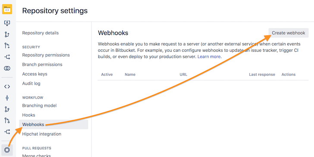The width and height of the screenshot is (314, 157).
Task: Click the Create branch icon in sidebar
Action: point(7,35)
